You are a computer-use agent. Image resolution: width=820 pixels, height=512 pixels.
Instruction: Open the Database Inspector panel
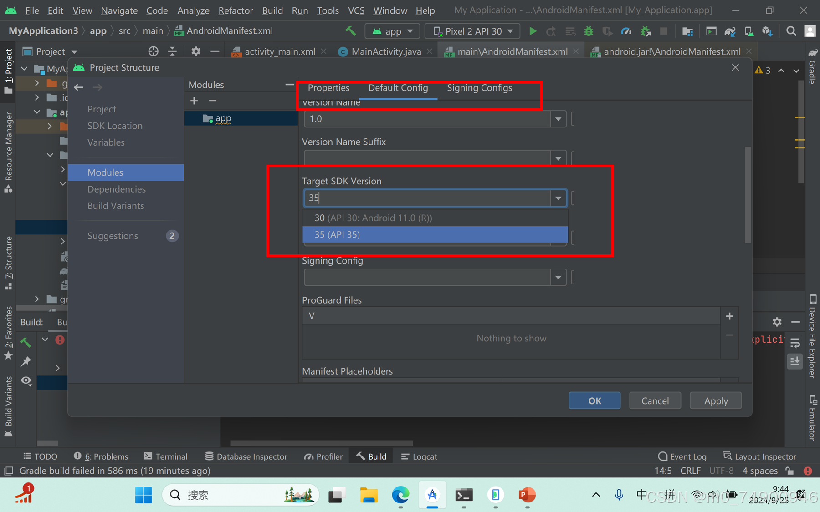click(x=252, y=456)
